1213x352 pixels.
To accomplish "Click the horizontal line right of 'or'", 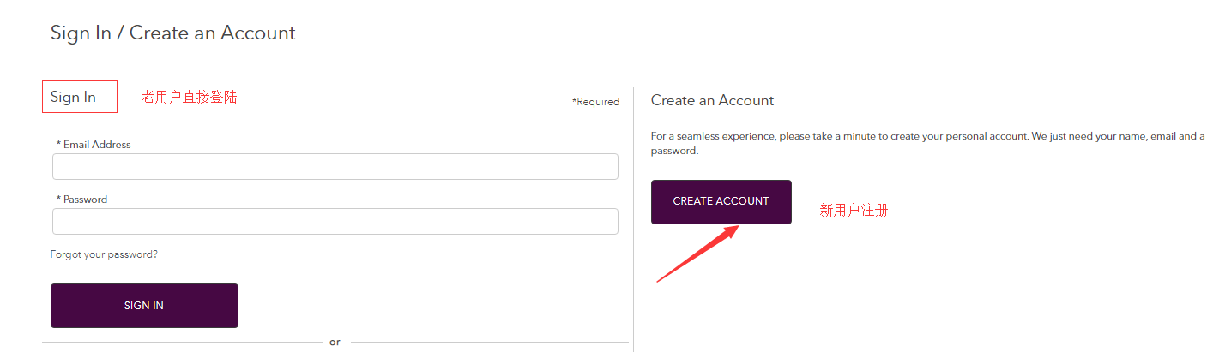I will coord(489,343).
